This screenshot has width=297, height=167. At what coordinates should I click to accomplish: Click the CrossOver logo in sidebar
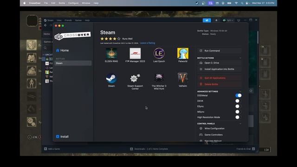click(73, 36)
